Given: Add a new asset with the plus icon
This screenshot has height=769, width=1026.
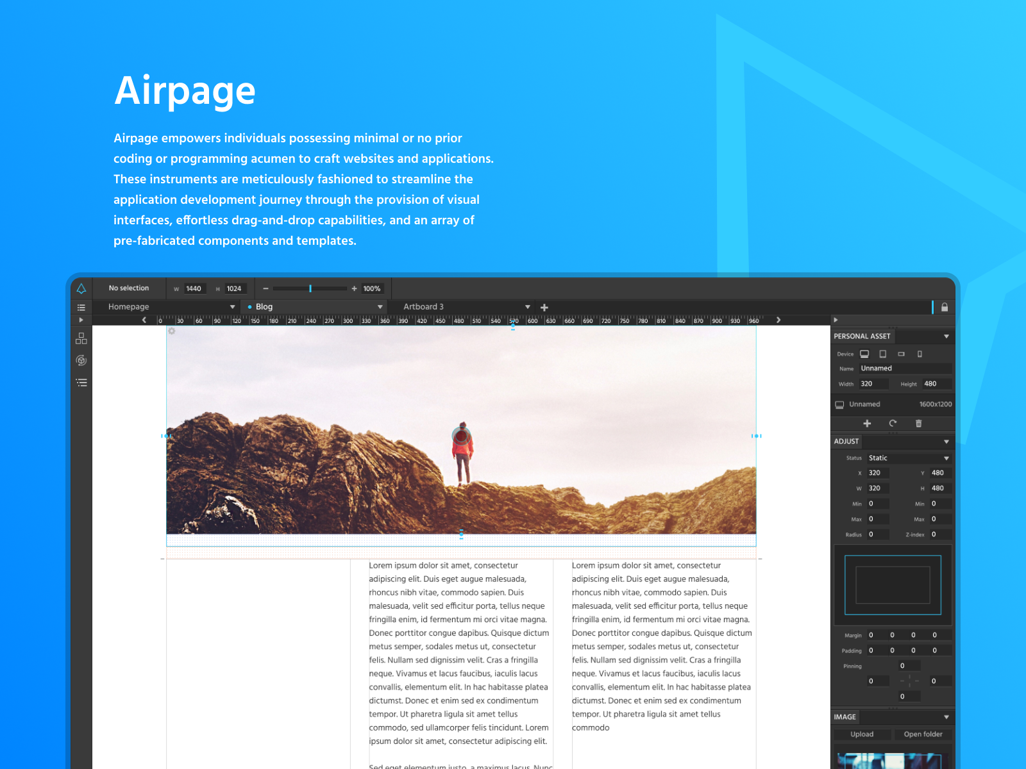Looking at the screenshot, I should pos(867,424).
